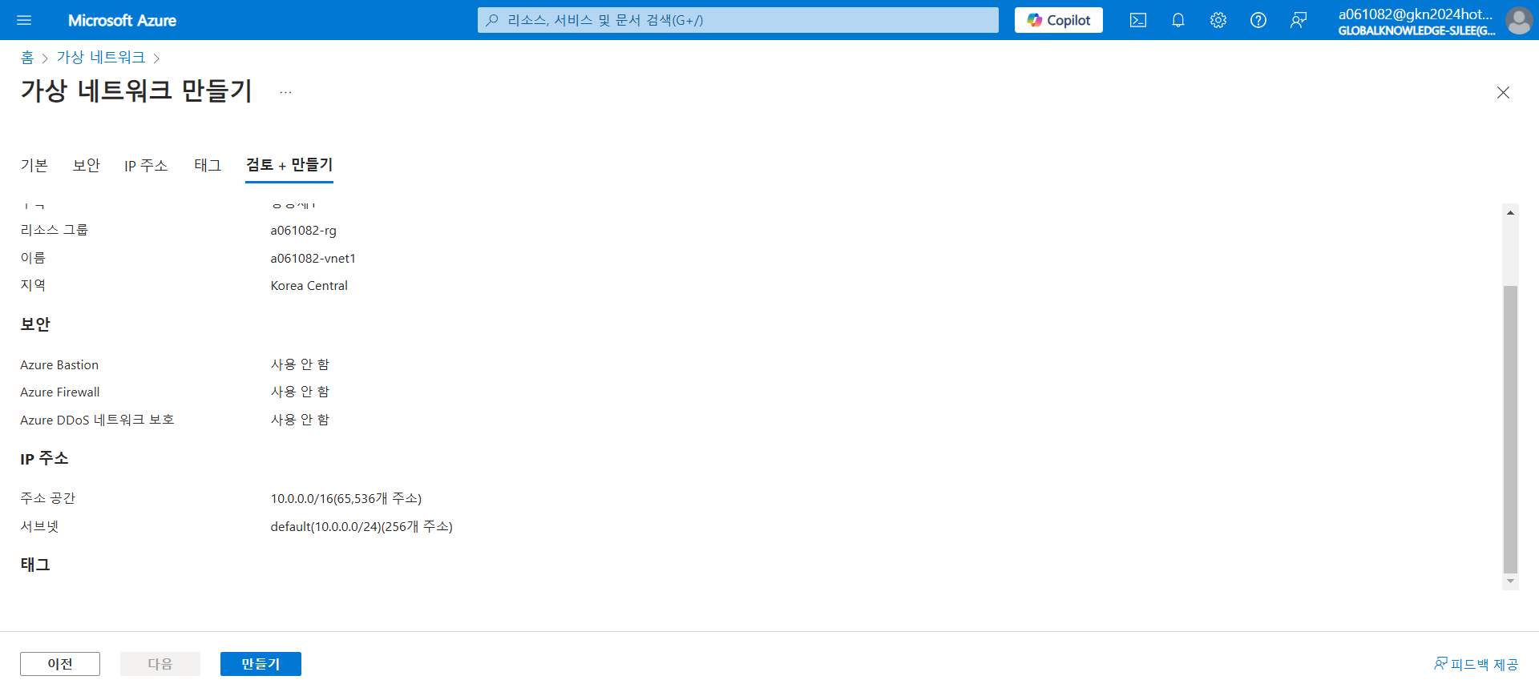Click the IP 주소 section heading
This screenshot has width=1539, height=696.
(44, 459)
